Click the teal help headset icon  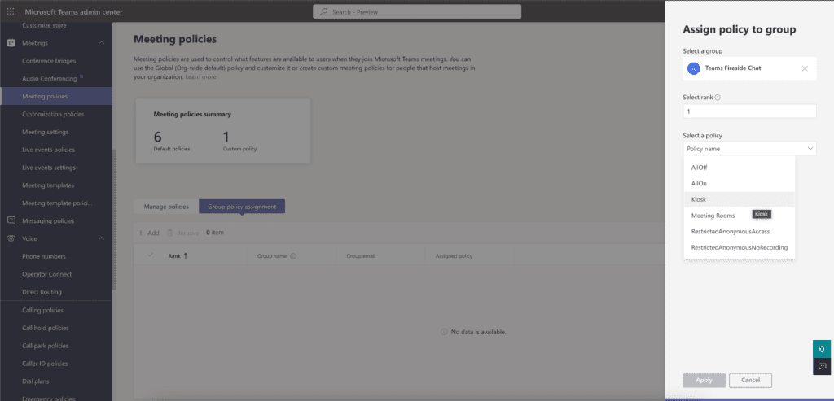point(822,349)
